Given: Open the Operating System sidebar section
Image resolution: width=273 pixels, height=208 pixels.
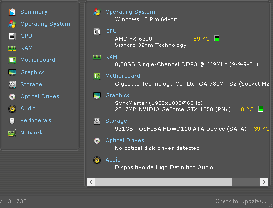Looking at the screenshot, I should click(x=45, y=24).
